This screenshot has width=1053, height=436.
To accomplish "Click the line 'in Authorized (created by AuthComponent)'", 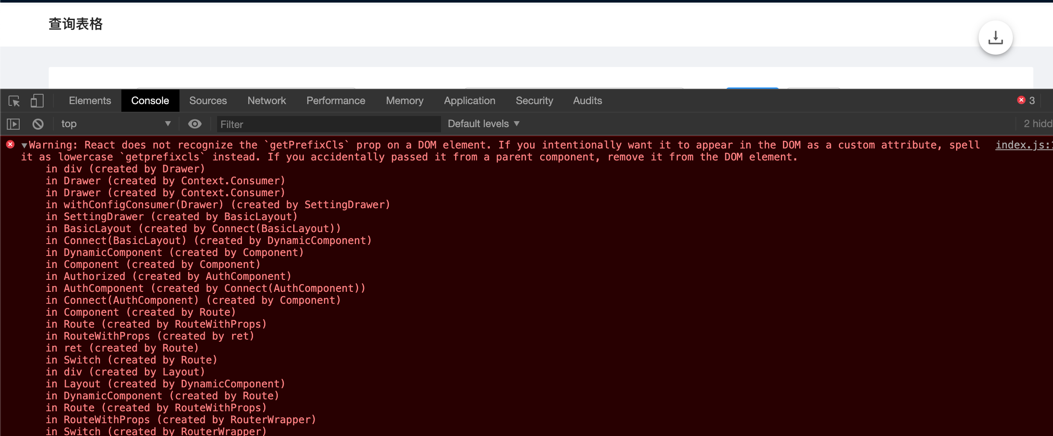I will point(168,276).
